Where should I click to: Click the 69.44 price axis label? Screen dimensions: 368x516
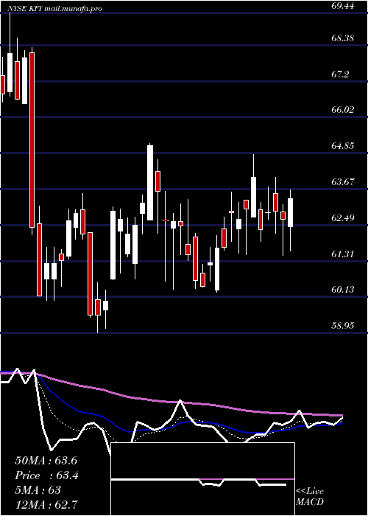(343, 5)
